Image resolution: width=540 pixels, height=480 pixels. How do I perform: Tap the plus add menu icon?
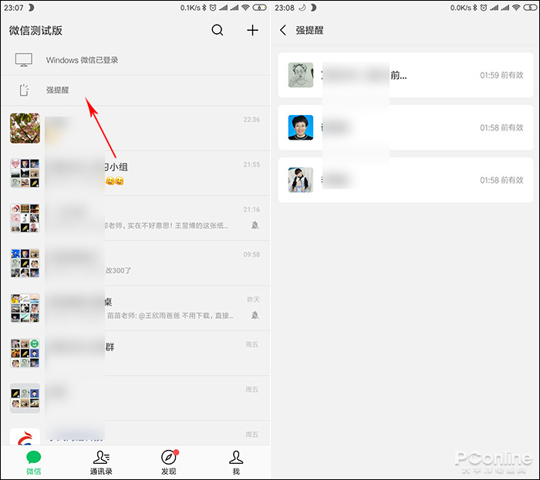point(252,30)
